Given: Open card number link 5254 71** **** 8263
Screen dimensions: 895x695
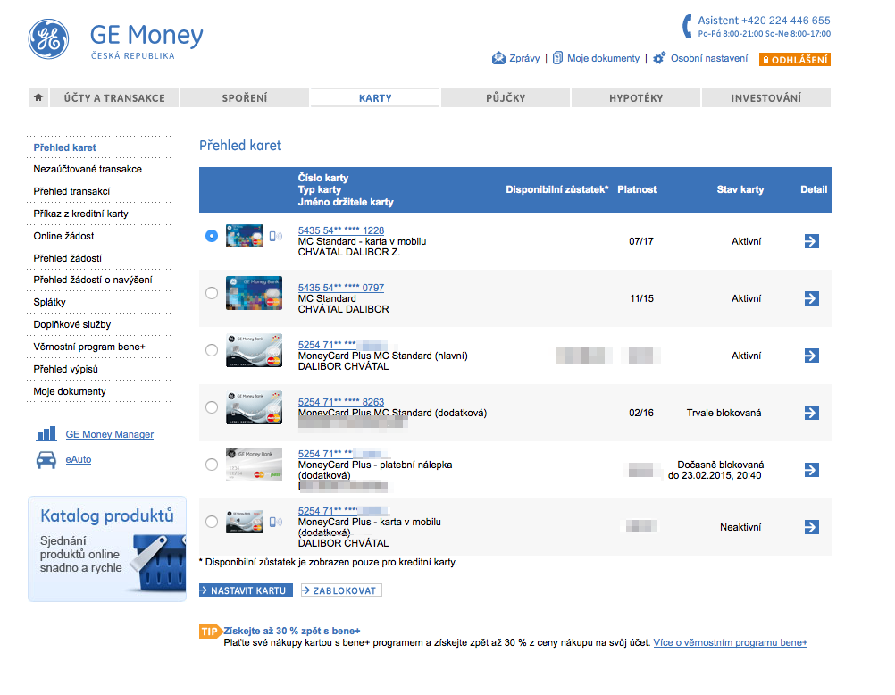Looking at the screenshot, I should [341, 401].
